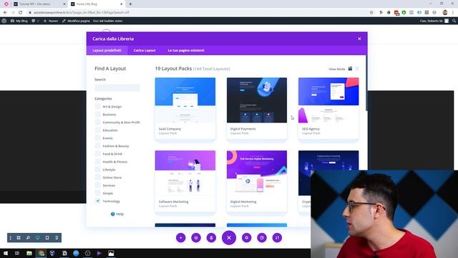This screenshot has height=258, width=458.
Task: Check the Business category
Action: click(x=97, y=115)
